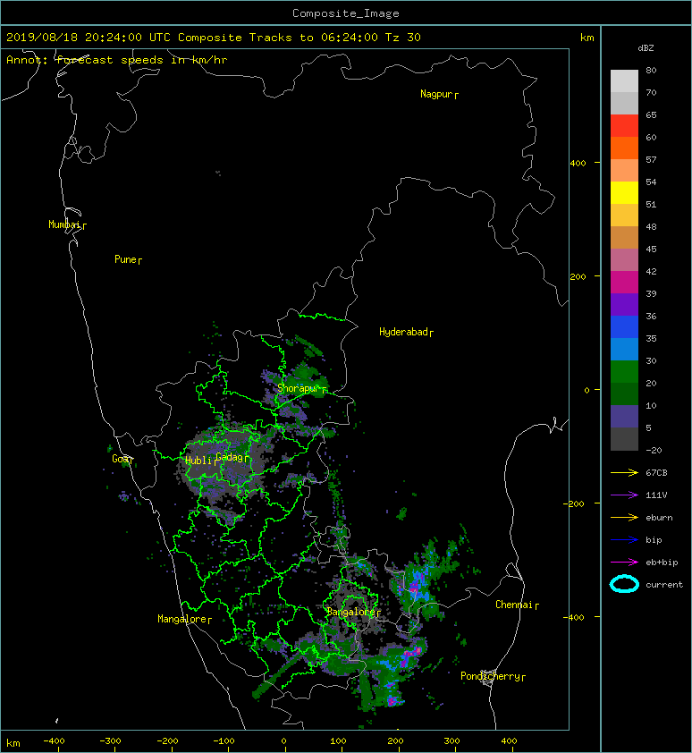Viewport: 692px width, 753px height.
Task: Select the green 30–20 dBZ swatch
Action: 624,372
